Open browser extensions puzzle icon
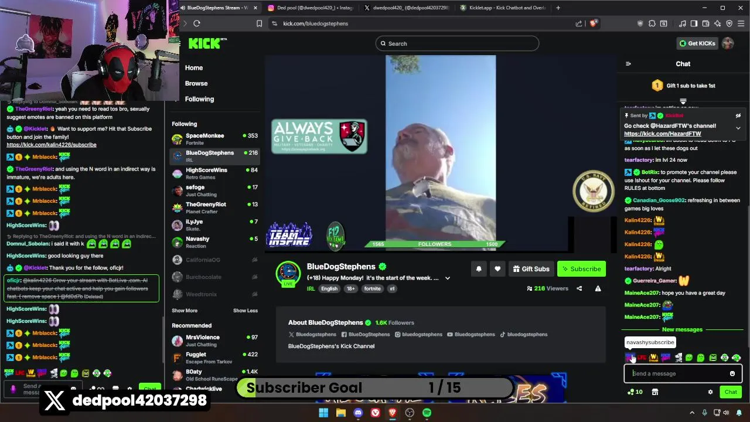The width and height of the screenshot is (750, 422). tap(652, 23)
